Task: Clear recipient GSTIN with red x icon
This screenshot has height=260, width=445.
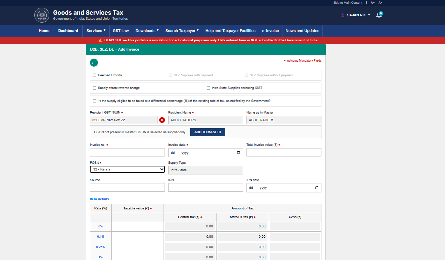Action: pyautogui.click(x=162, y=120)
